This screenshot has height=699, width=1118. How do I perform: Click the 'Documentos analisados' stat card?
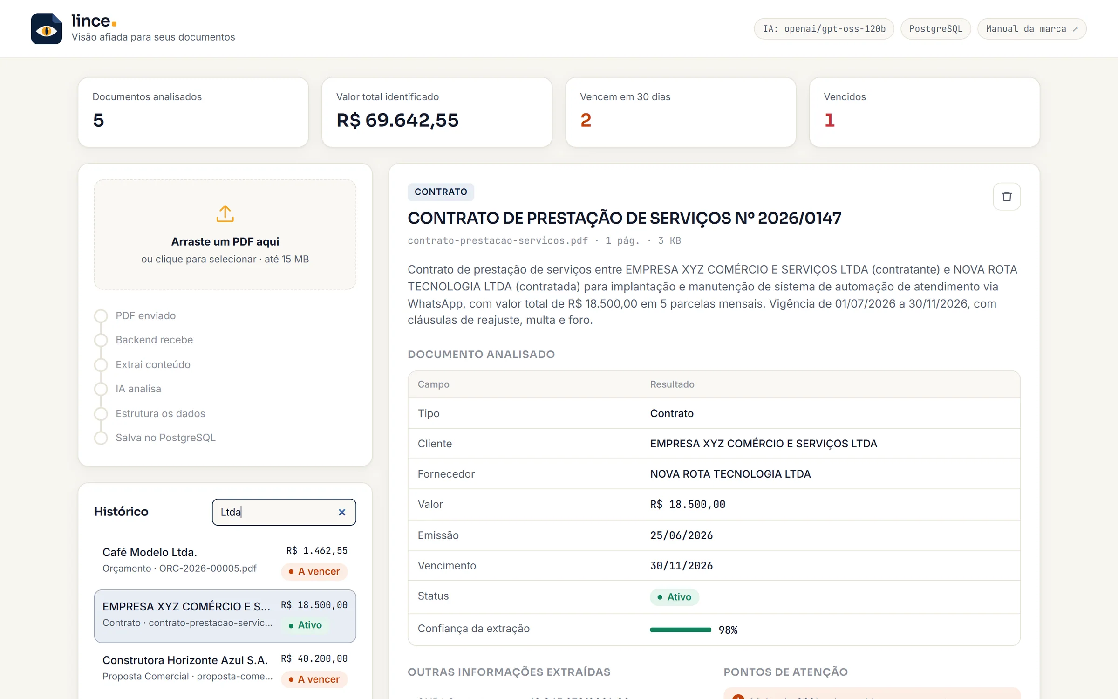[193, 112]
